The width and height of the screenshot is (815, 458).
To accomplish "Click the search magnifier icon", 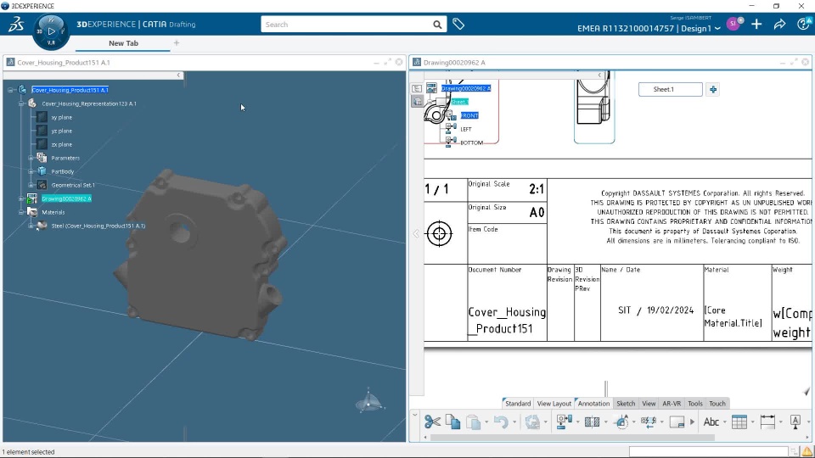I will point(437,25).
